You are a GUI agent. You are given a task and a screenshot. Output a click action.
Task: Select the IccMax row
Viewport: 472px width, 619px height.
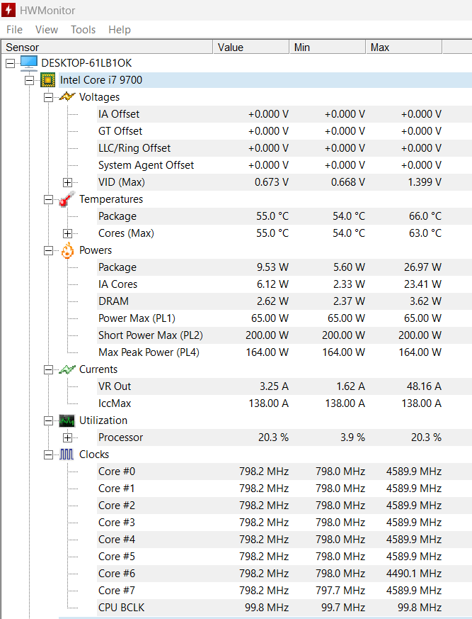coord(285,403)
